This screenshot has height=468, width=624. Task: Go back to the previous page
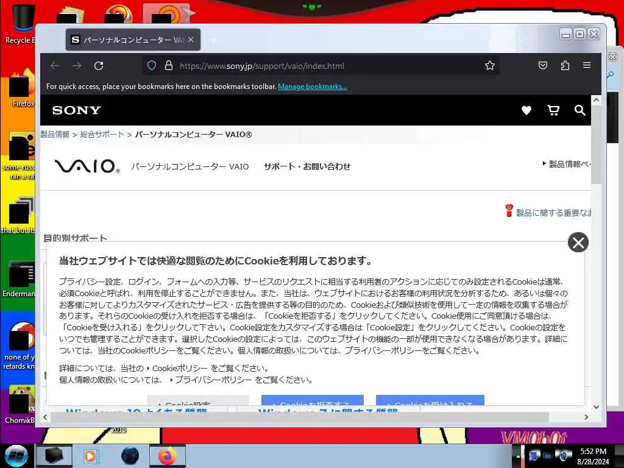55,66
